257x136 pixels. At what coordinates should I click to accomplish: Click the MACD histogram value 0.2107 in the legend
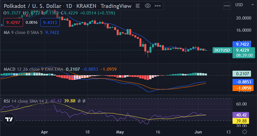73,69
